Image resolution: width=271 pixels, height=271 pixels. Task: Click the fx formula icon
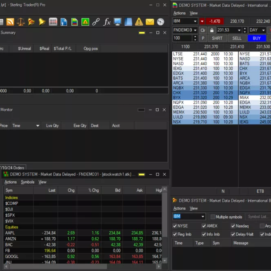pyautogui.click(x=107, y=22)
